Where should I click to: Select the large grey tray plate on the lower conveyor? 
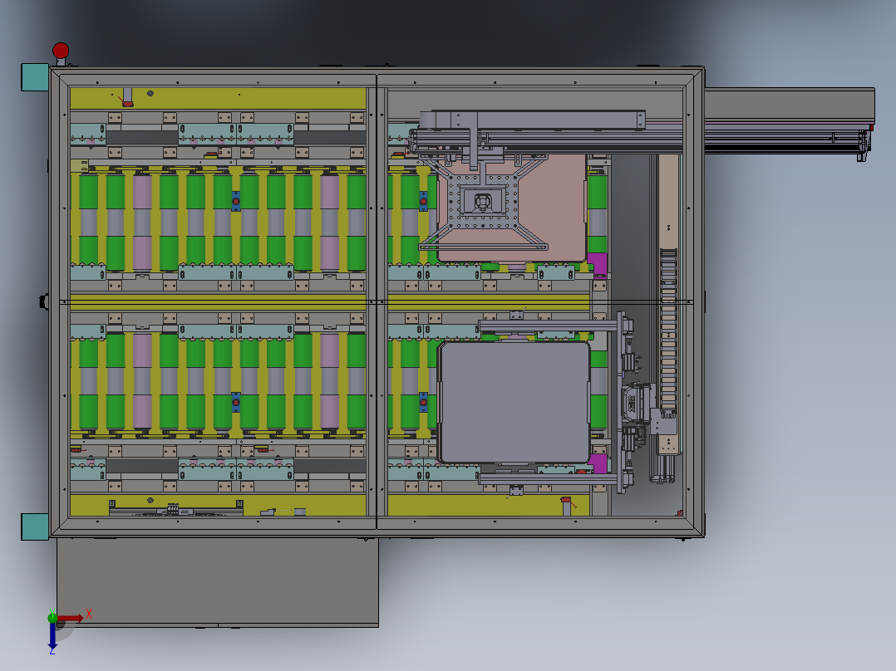point(514,402)
